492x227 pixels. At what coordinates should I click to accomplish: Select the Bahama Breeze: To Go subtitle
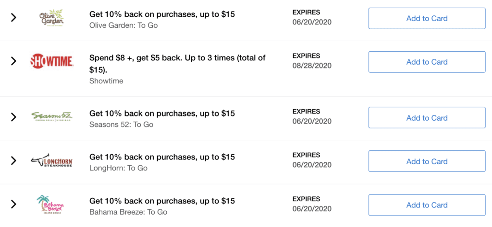coord(128,212)
